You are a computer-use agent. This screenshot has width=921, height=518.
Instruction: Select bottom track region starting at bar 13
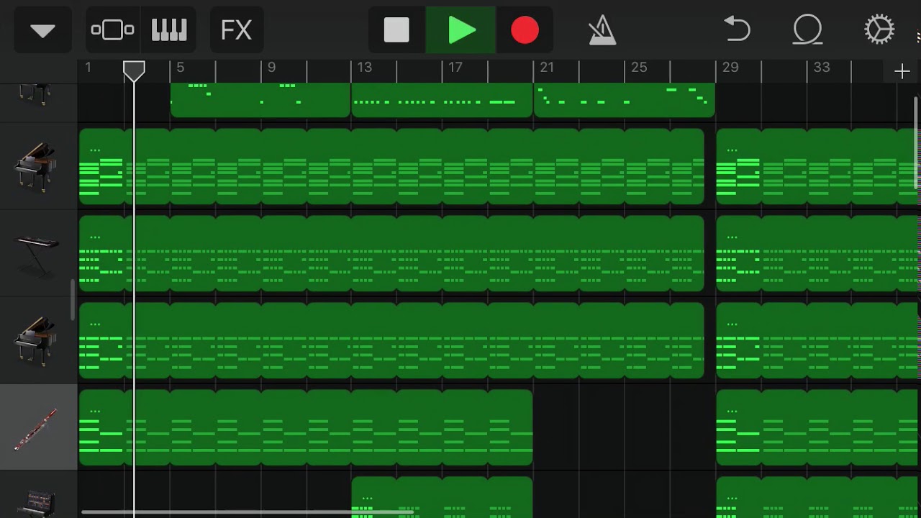coord(442,497)
